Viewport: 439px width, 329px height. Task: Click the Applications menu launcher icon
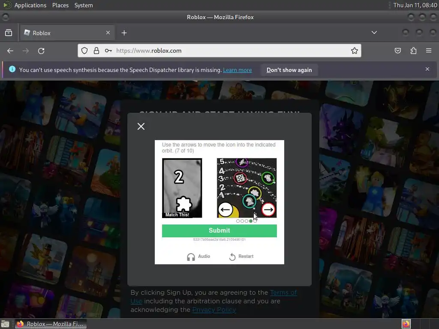[7, 5]
